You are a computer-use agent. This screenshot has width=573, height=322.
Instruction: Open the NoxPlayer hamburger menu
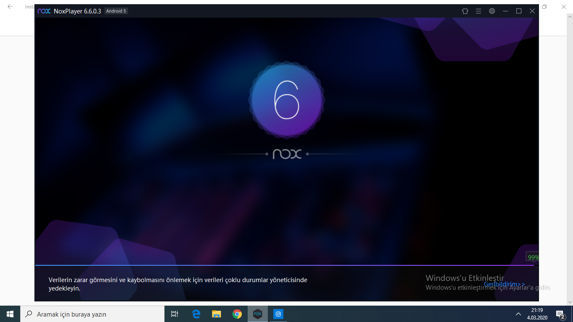coord(478,11)
